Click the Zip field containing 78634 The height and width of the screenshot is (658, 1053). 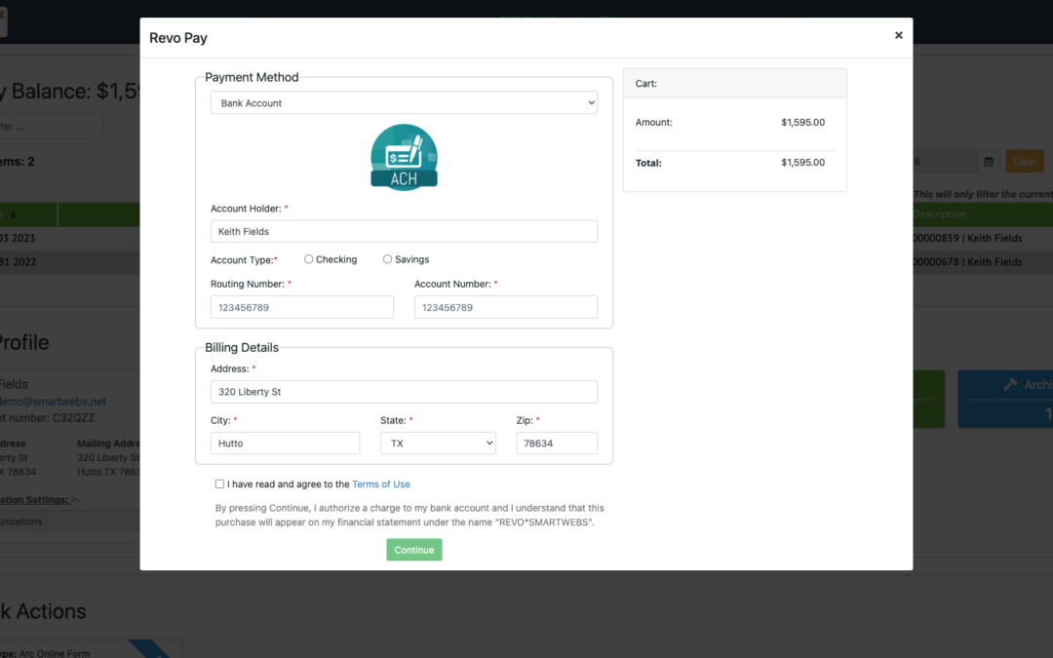click(x=556, y=443)
